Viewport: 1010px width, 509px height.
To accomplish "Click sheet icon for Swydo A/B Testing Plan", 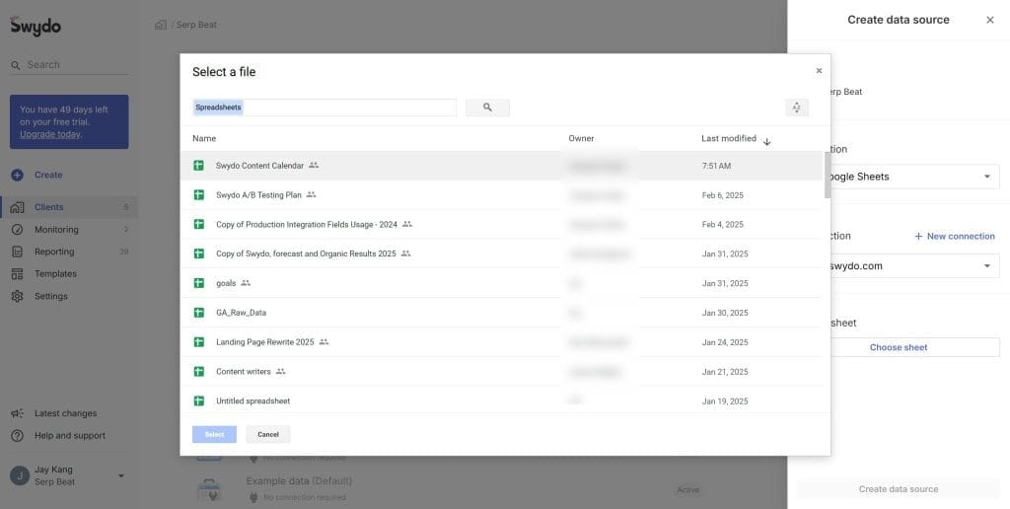I will [x=199, y=194].
